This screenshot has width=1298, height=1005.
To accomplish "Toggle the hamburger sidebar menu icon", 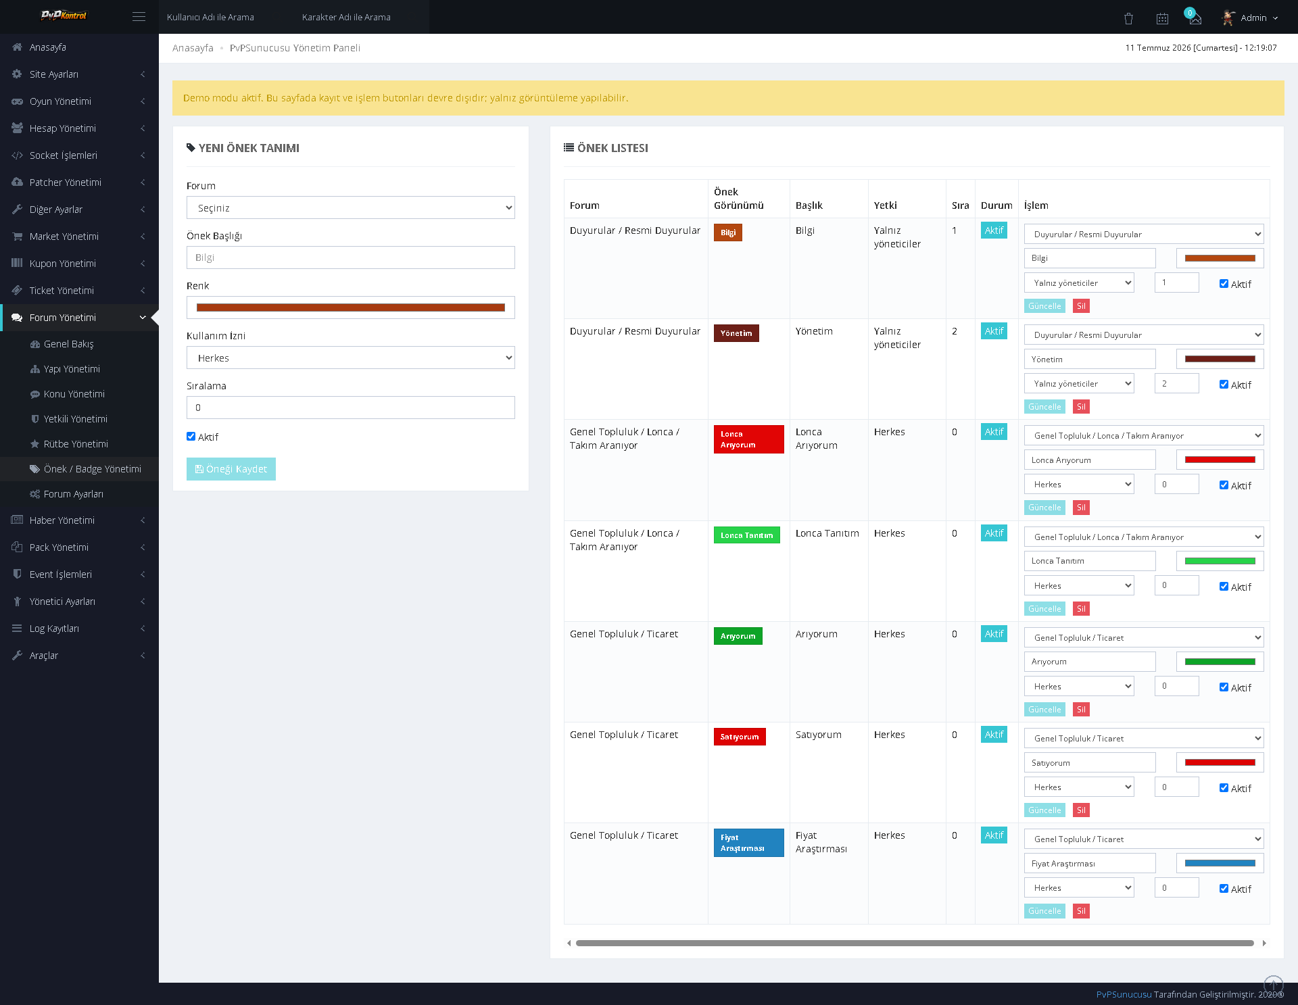I will 139,17.
